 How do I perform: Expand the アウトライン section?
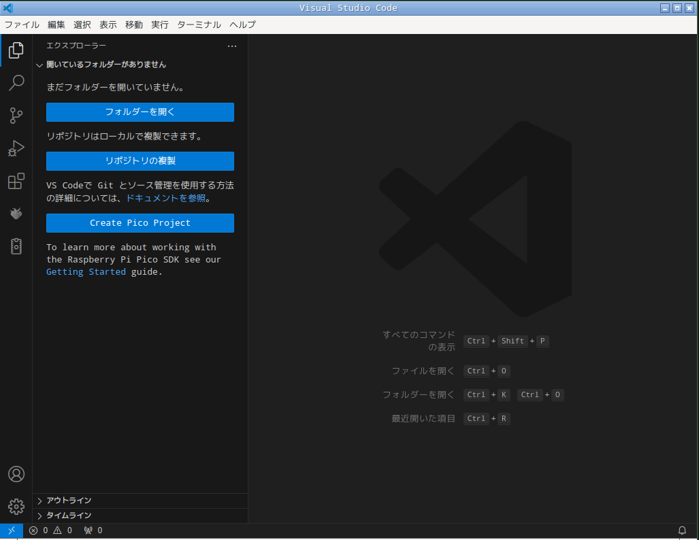tap(68, 501)
